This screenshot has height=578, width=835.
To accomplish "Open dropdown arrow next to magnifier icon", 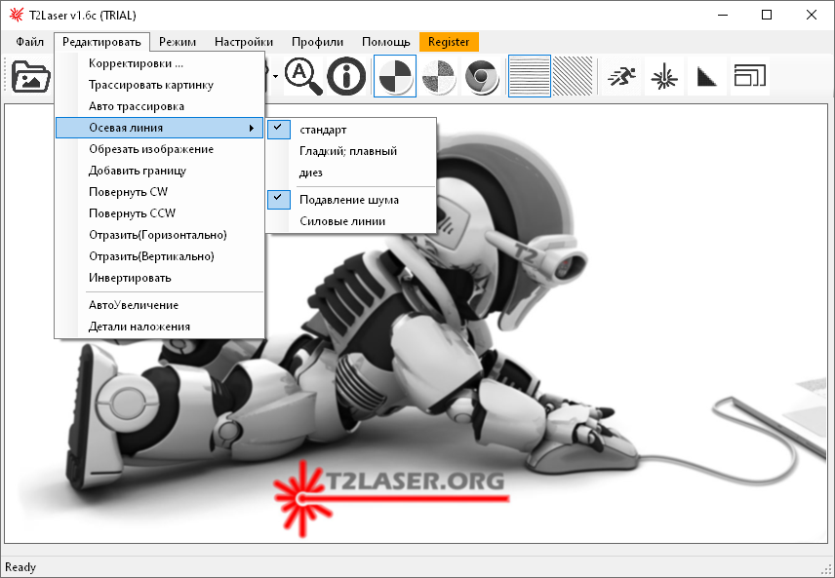I will coord(275,77).
